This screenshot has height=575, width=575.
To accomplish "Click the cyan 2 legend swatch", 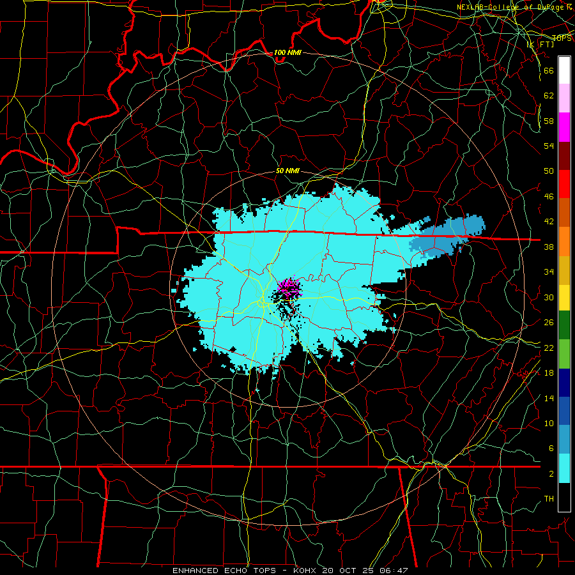I will point(564,468).
